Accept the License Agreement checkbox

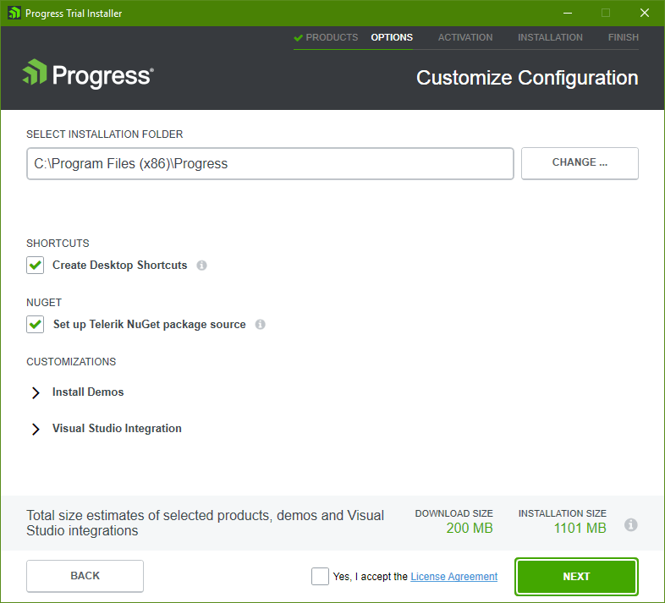(x=320, y=576)
